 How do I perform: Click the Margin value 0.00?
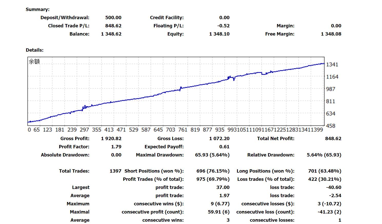336,26
